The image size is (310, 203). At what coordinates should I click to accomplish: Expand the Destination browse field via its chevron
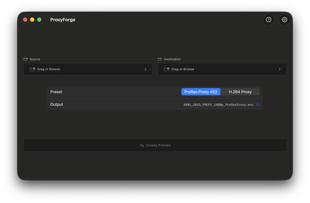point(279,69)
